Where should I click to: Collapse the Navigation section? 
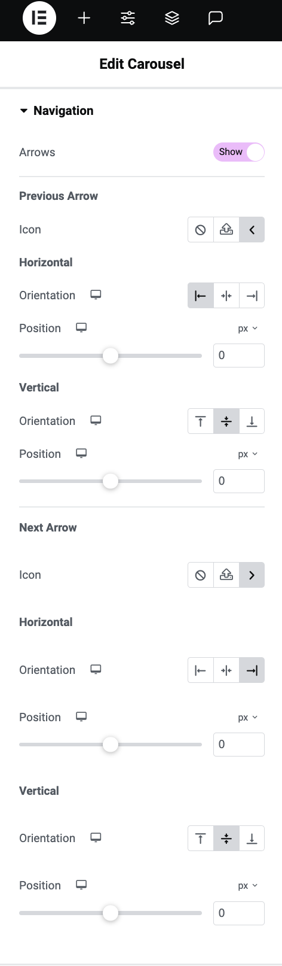[56, 111]
